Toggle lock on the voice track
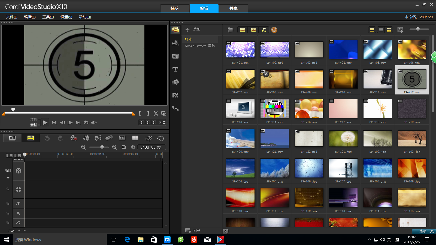Image resolution: width=436 pixels, height=245 pixels. (x=8, y=213)
